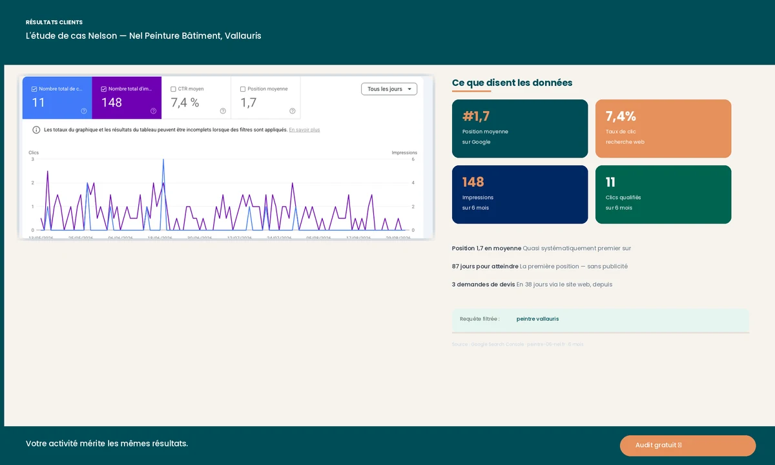Select the 11 Clics qualifiés stat card
Image resolution: width=775 pixels, height=465 pixels.
663,194
